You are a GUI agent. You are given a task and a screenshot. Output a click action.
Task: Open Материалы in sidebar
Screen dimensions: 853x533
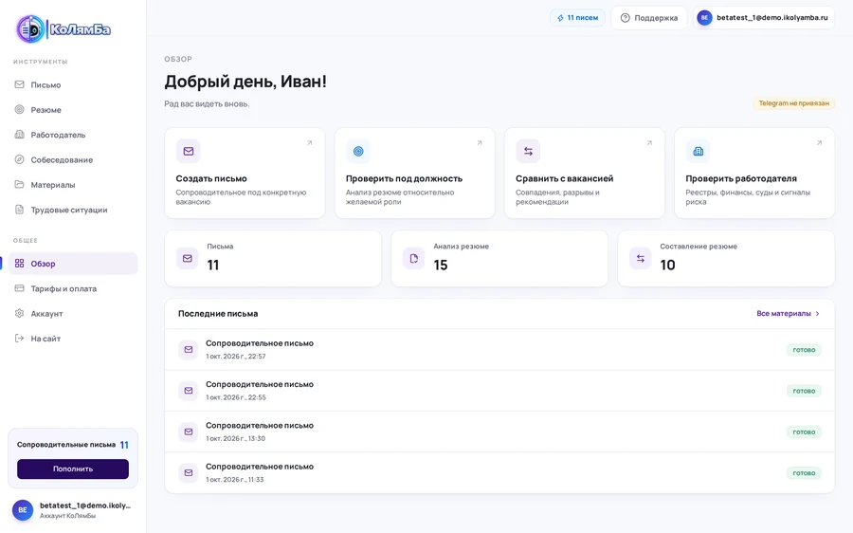point(73,185)
